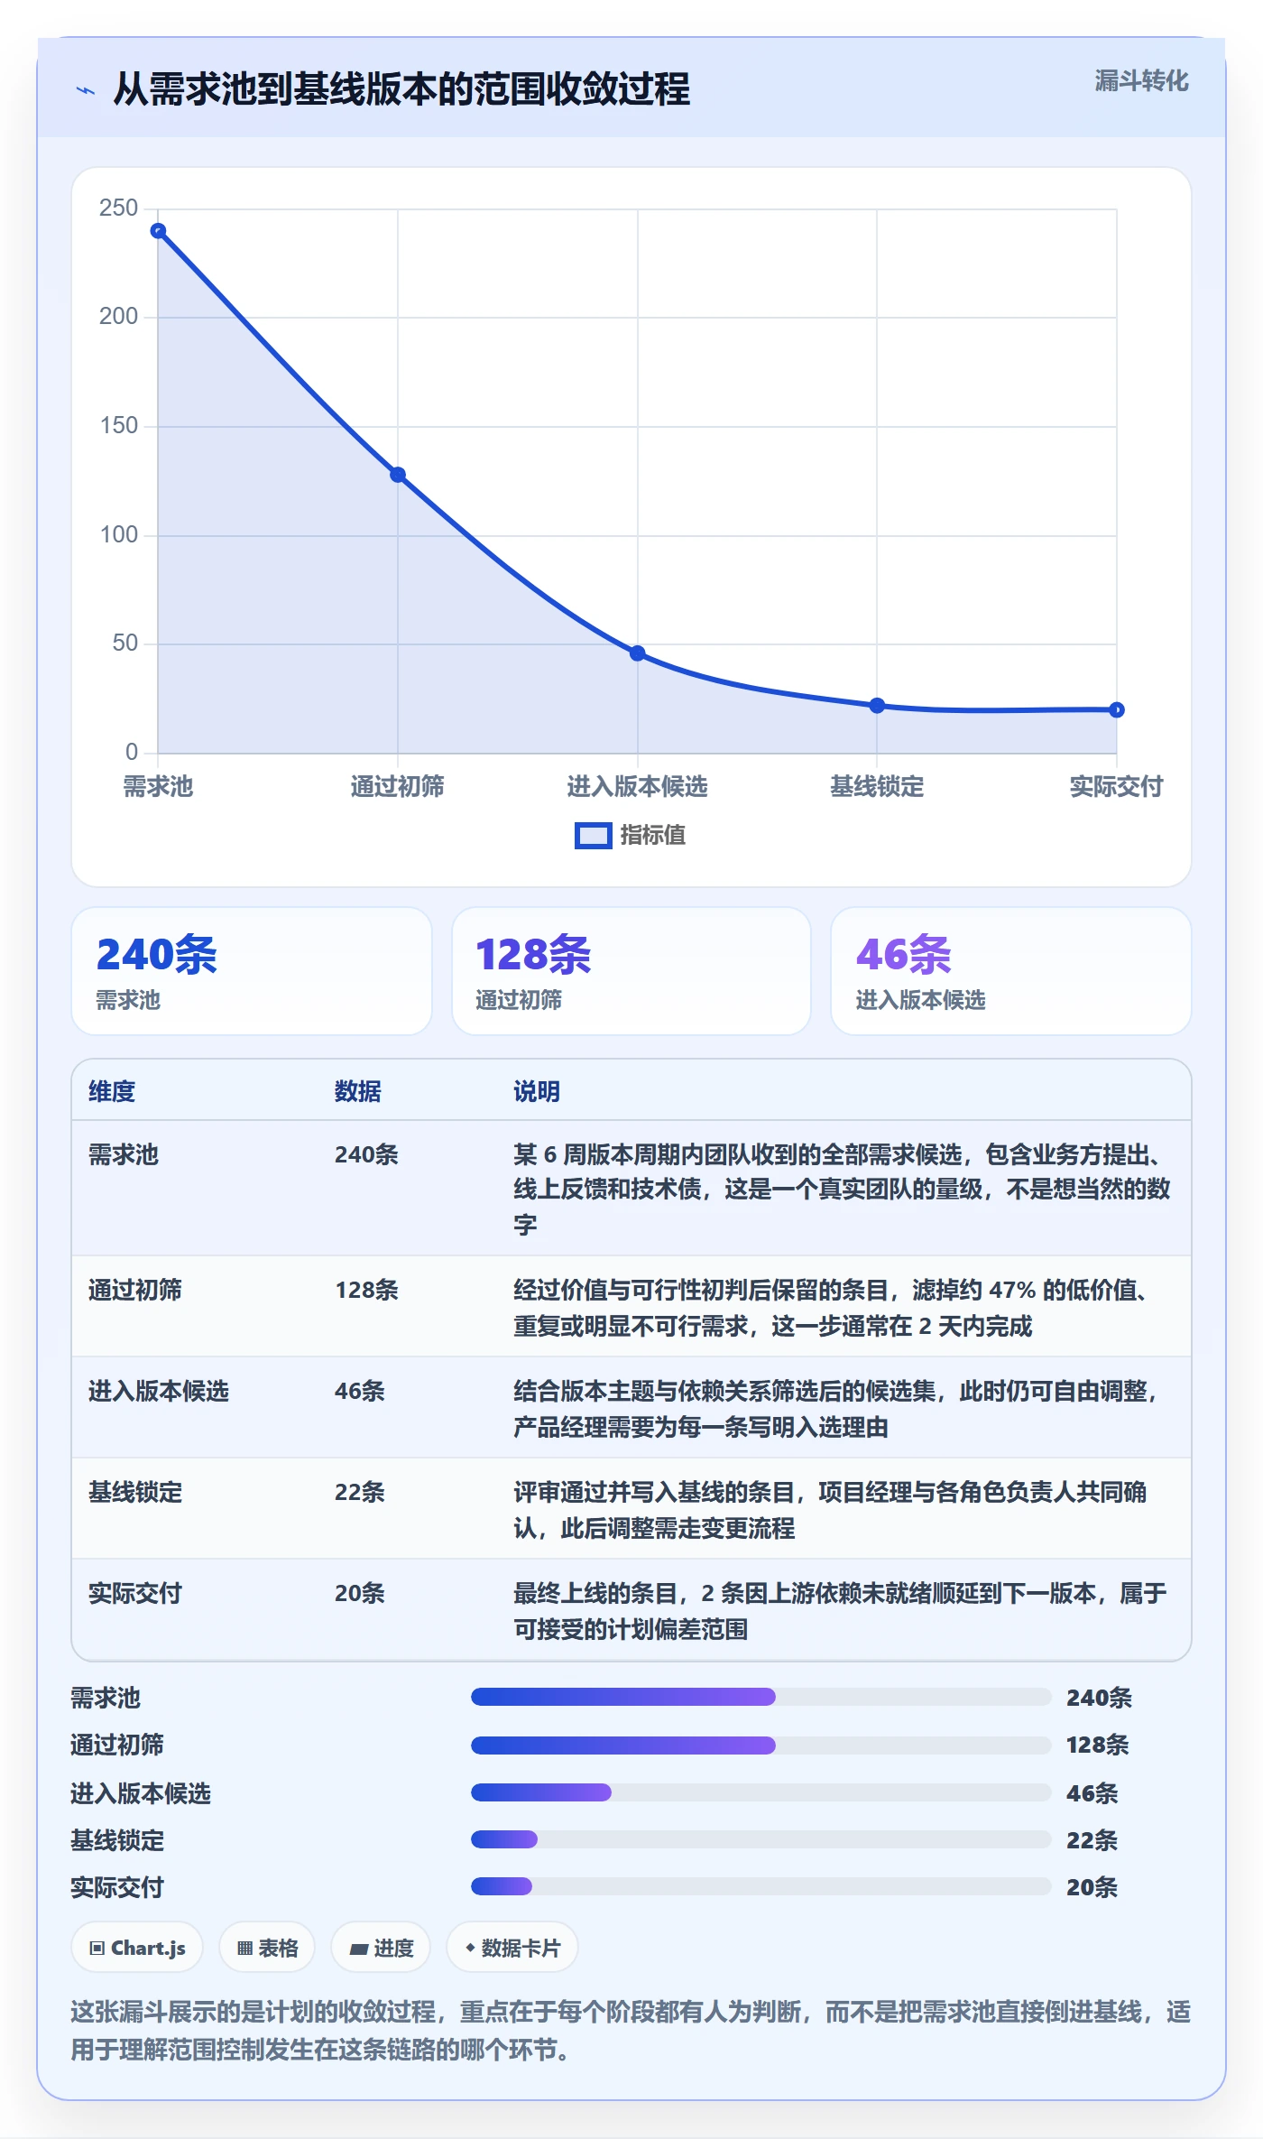Click the 基线锁定 progress bar
This screenshot has width=1263, height=2139.
tap(761, 1839)
